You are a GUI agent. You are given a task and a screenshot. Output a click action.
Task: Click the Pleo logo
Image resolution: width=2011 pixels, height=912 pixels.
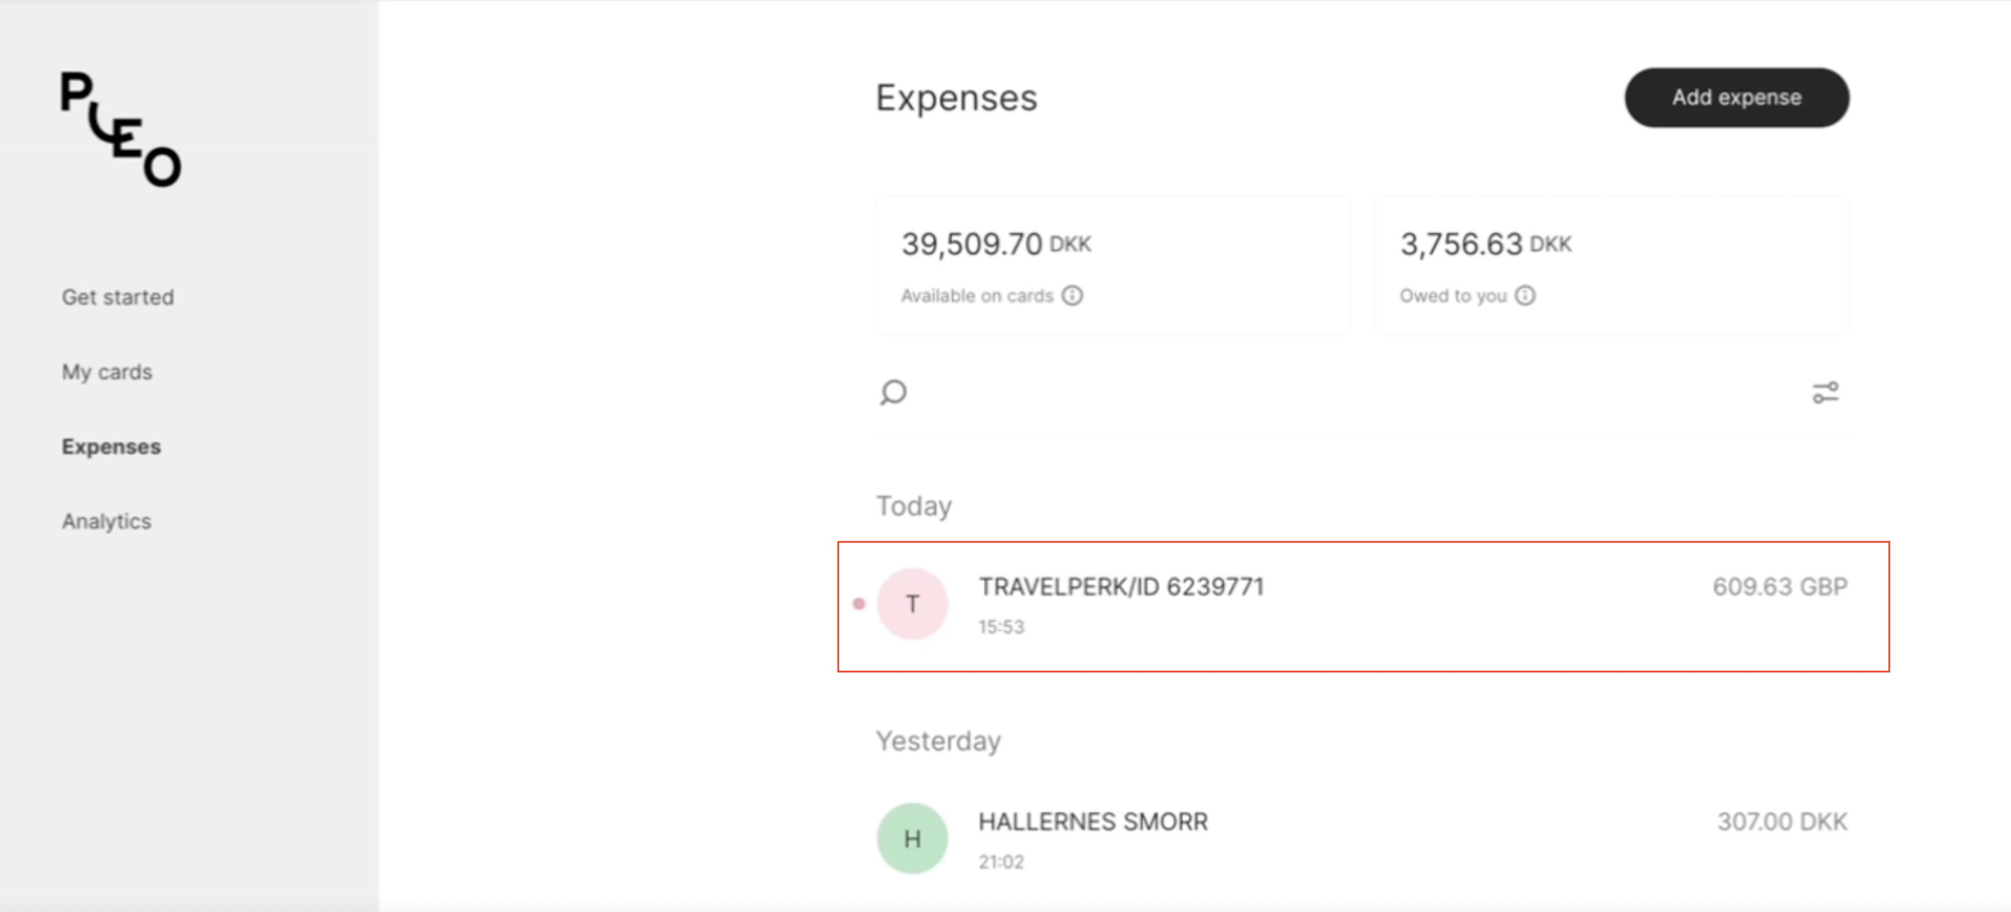121,129
